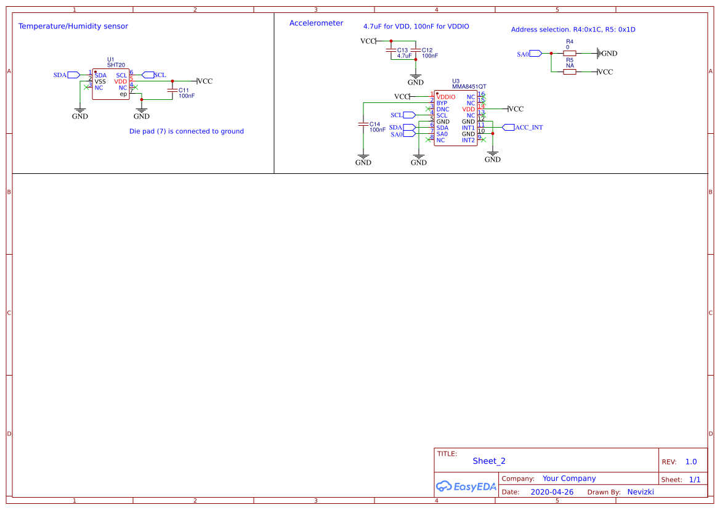This screenshot has width=720, height=510.
Task: Click the 'Sheet_2' title field
Action: 489,461
